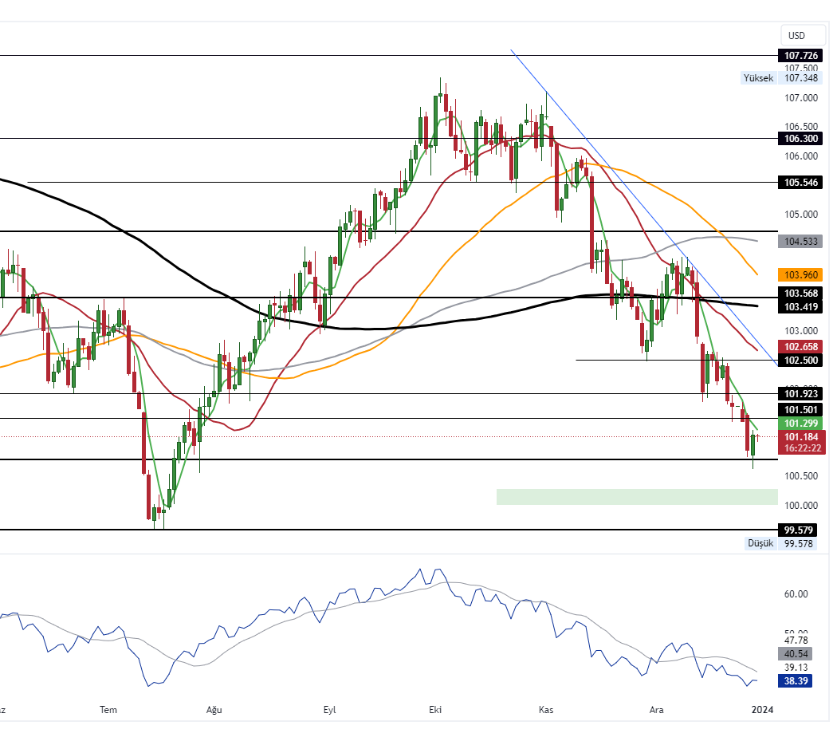Click the gray 40.54 RSI signal value label
This screenshot has width=837, height=749.
pos(797,653)
